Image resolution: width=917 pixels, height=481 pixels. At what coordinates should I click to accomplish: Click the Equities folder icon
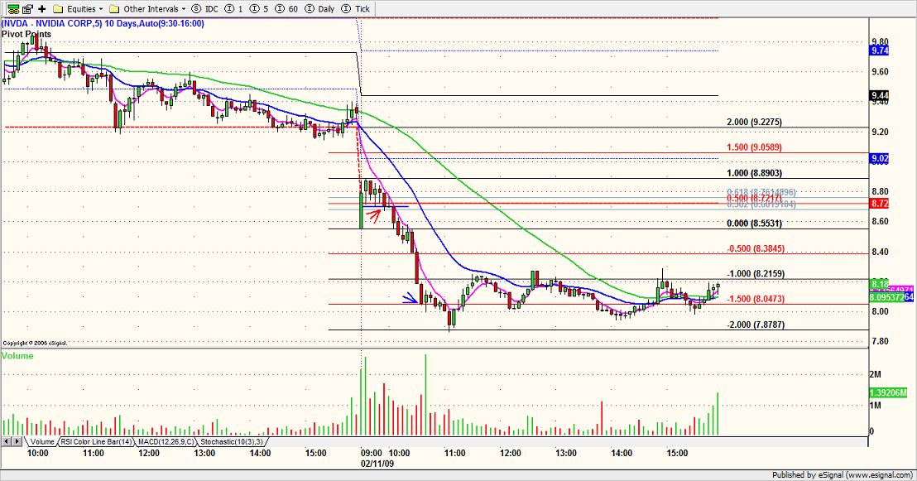point(58,9)
